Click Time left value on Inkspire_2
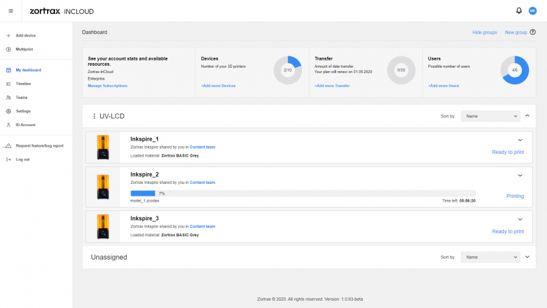This screenshot has width=547, height=308. (x=467, y=200)
